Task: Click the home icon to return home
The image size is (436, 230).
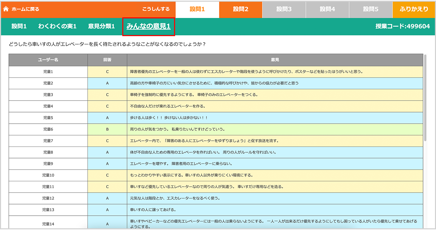Action: [6, 9]
